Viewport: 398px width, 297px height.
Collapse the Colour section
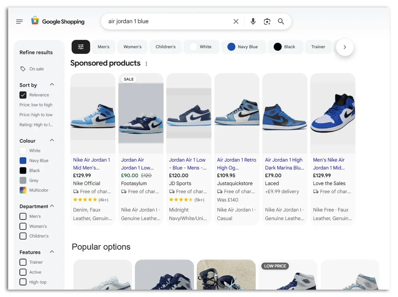tap(52, 140)
